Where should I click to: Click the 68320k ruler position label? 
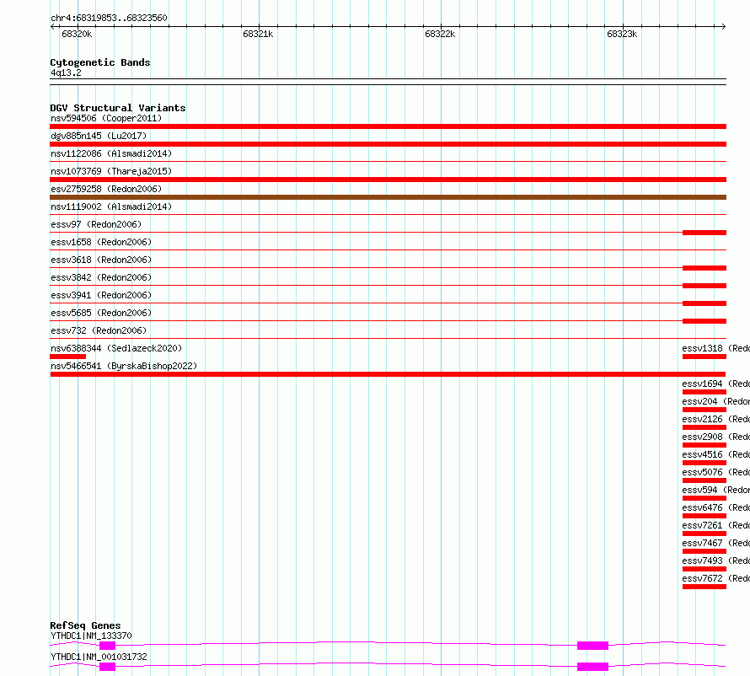(77, 34)
